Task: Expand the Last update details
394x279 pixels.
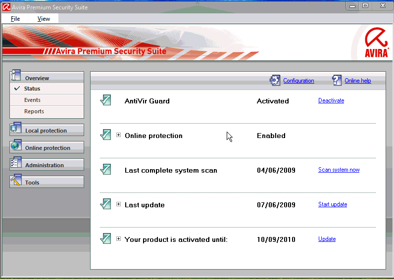Action: (x=119, y=204)
